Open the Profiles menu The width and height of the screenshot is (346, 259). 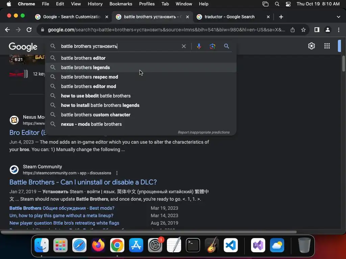coord(147,4)
